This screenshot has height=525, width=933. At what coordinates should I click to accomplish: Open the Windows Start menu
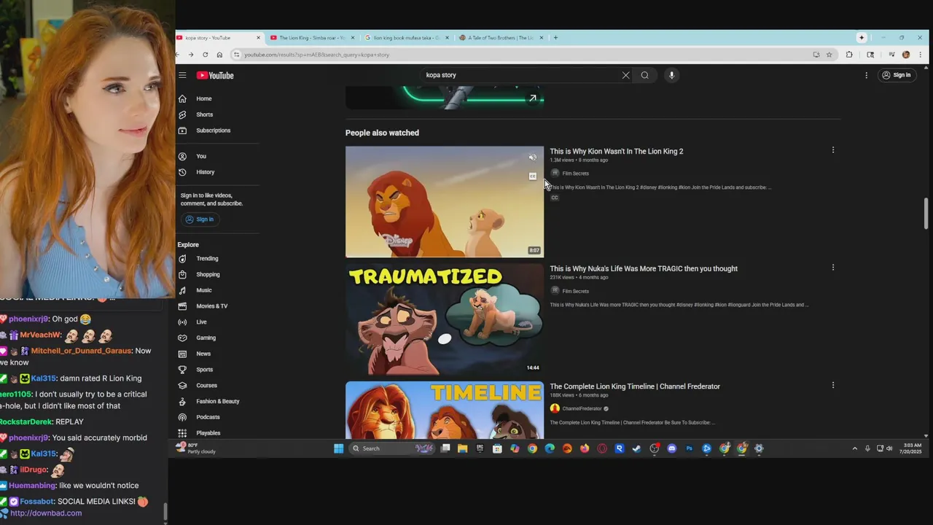coord(339,448)
